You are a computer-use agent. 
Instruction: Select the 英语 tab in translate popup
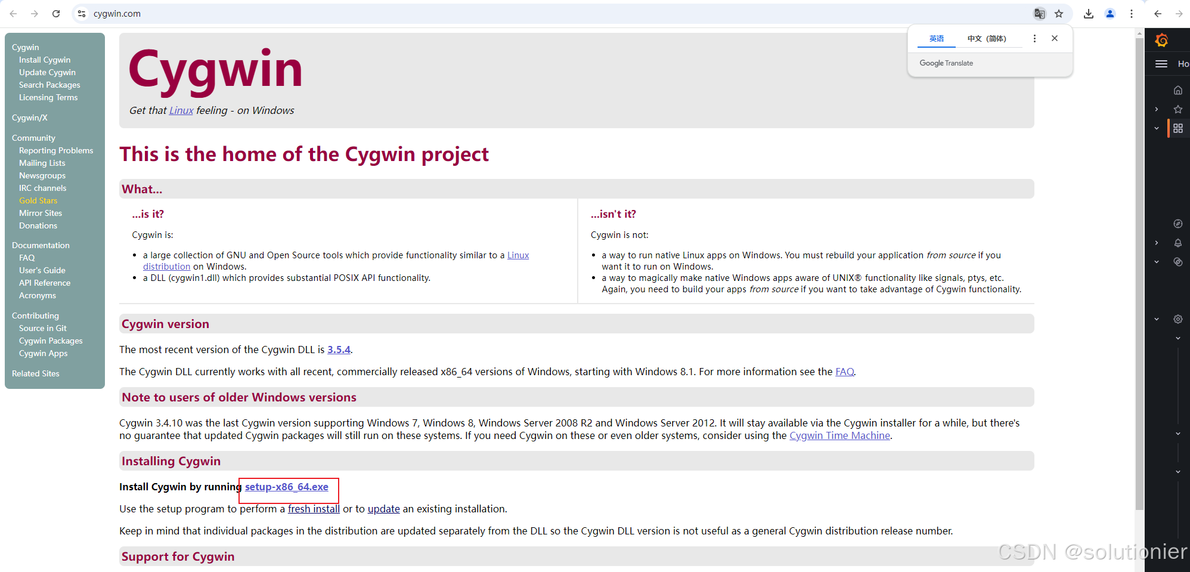(937, 39)
